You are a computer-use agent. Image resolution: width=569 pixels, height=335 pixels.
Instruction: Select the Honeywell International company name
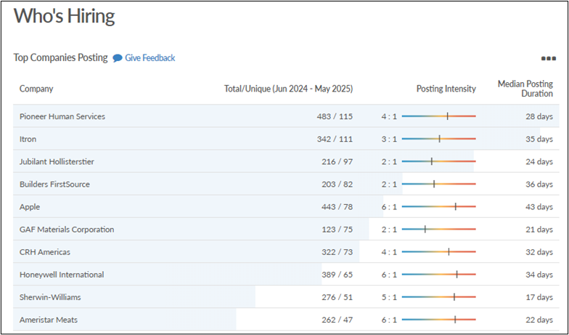(x=62, y=275)
